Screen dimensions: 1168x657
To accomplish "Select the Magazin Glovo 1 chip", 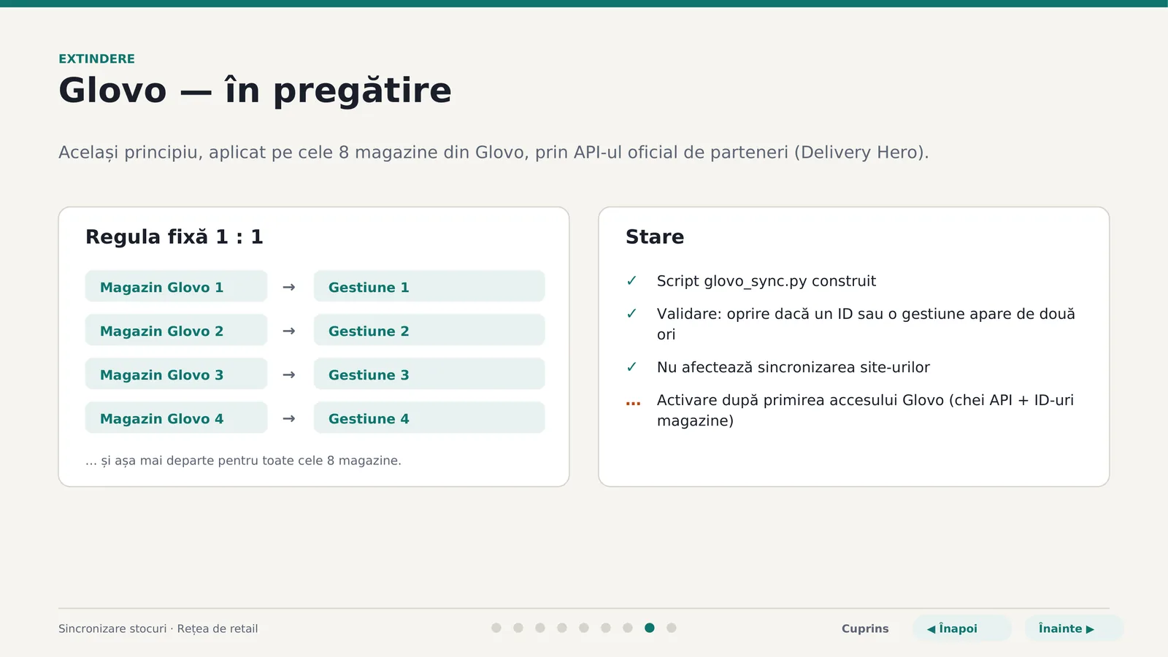I will 176,286.
